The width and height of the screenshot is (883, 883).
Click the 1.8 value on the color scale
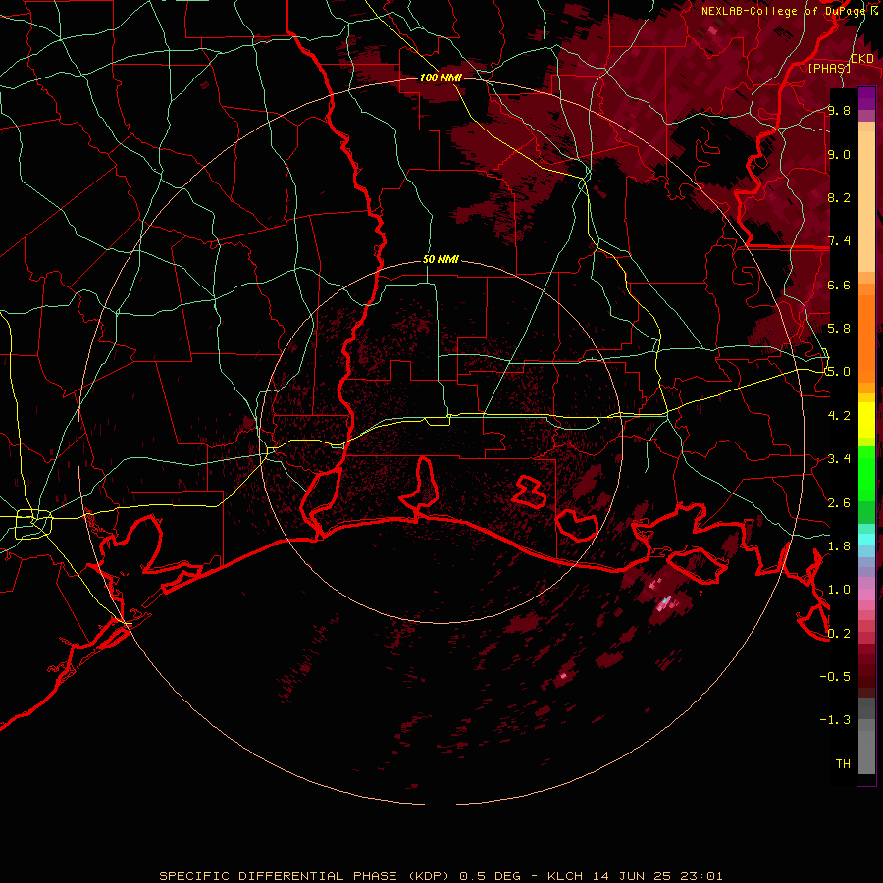(x=839, y=546)
